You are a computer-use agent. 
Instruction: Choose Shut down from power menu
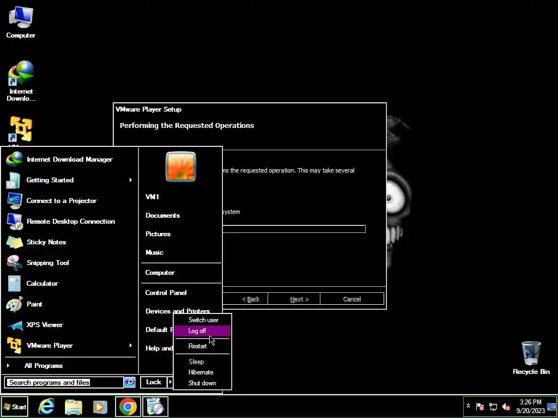click(203, 383)
